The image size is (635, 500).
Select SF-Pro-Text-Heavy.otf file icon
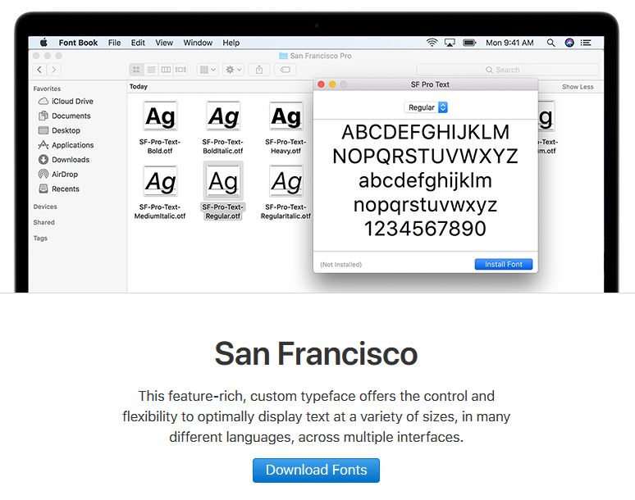click(x=286, y=116)
